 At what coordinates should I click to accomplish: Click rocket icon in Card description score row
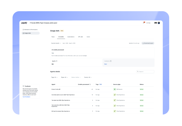[x=115, y=95]
